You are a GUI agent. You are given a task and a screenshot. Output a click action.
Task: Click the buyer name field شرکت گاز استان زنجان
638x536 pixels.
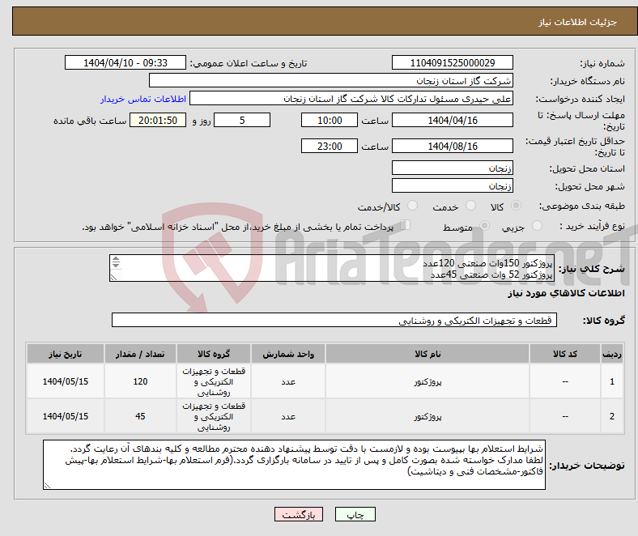pos(331,81)
